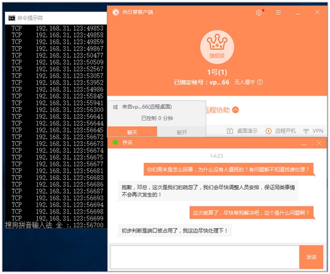Focus the chat message input box
This screenshot has height=274, width=330.
205,257
